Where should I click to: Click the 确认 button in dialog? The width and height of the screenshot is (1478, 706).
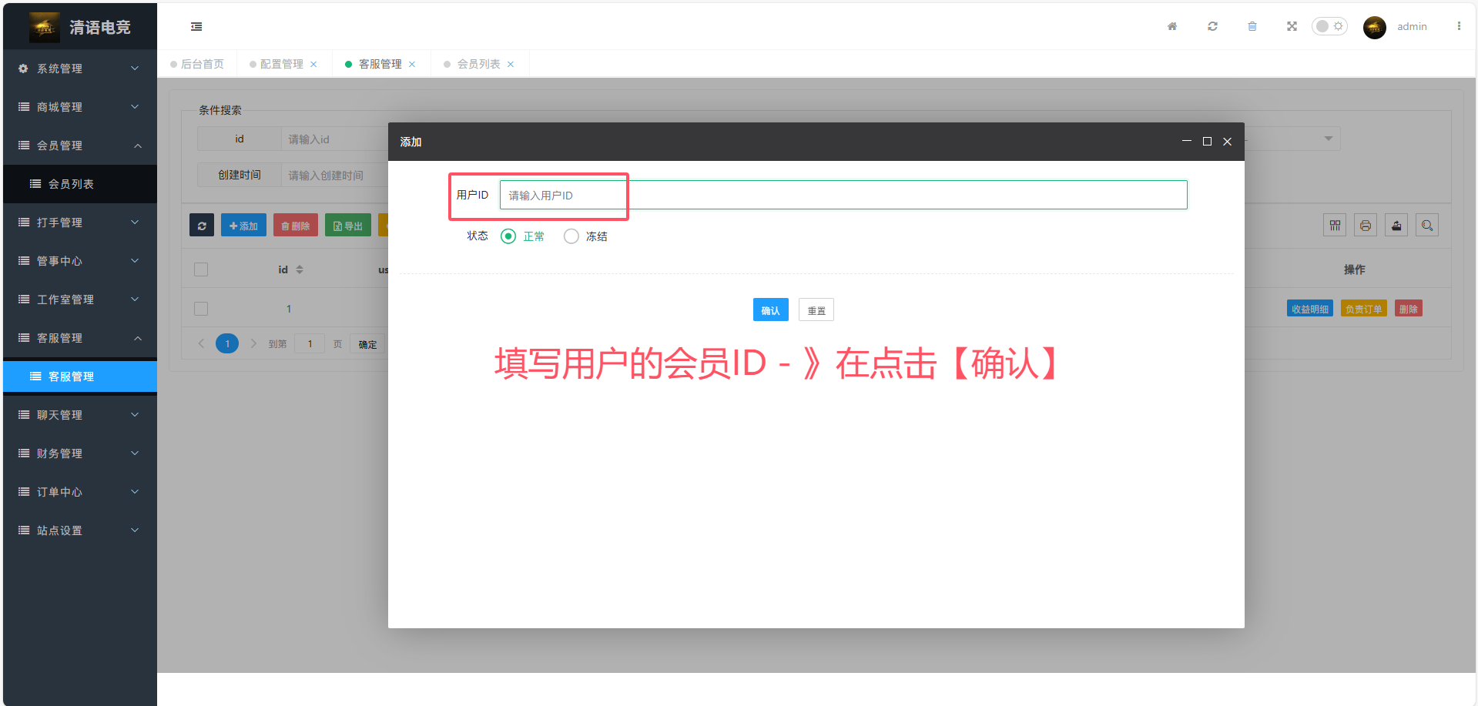point(770,310)
